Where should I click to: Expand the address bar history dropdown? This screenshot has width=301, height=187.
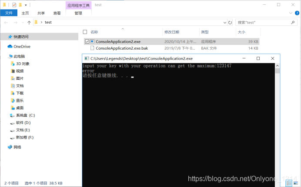coord(225,23)
